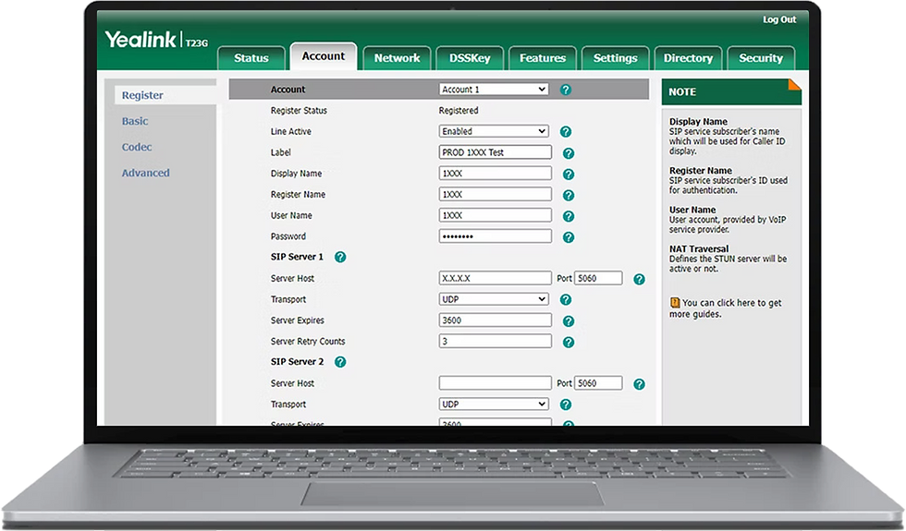Click the 'click here to get more guides' link
Screen dimensions: 906x531
pyautogui.click(x=726, y=308)
